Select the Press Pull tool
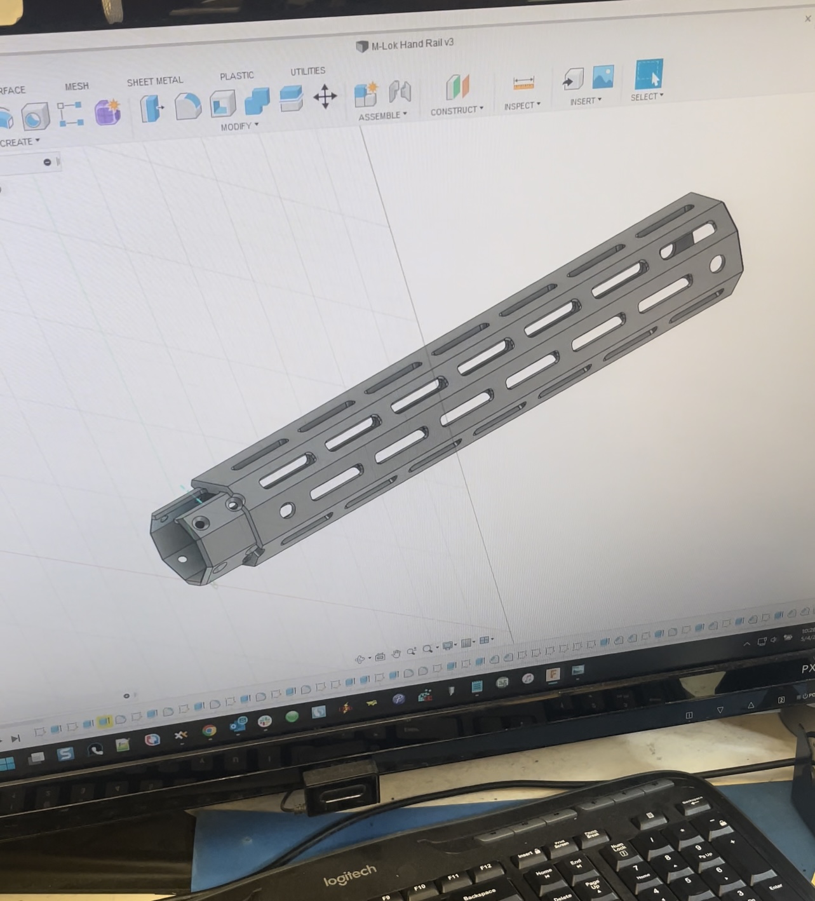 [x=151, y=108]
